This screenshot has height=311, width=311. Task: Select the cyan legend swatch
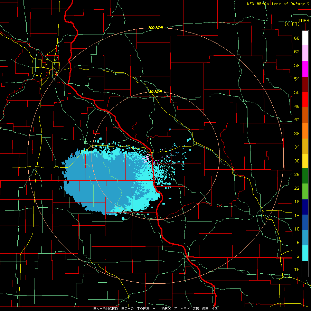(x=305, y=253)
